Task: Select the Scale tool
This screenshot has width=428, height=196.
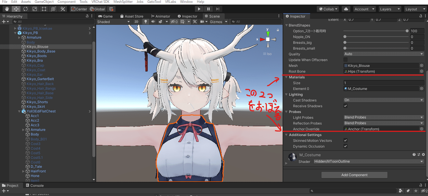Action: [35, 9]
